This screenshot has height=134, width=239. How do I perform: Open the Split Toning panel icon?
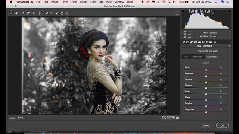tap(199, 42)
